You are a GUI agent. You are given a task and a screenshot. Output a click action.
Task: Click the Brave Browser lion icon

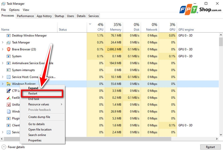(9, 49)
